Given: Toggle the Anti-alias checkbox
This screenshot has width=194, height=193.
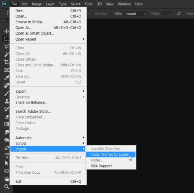Looking at the screenshot, I should 92,14.
